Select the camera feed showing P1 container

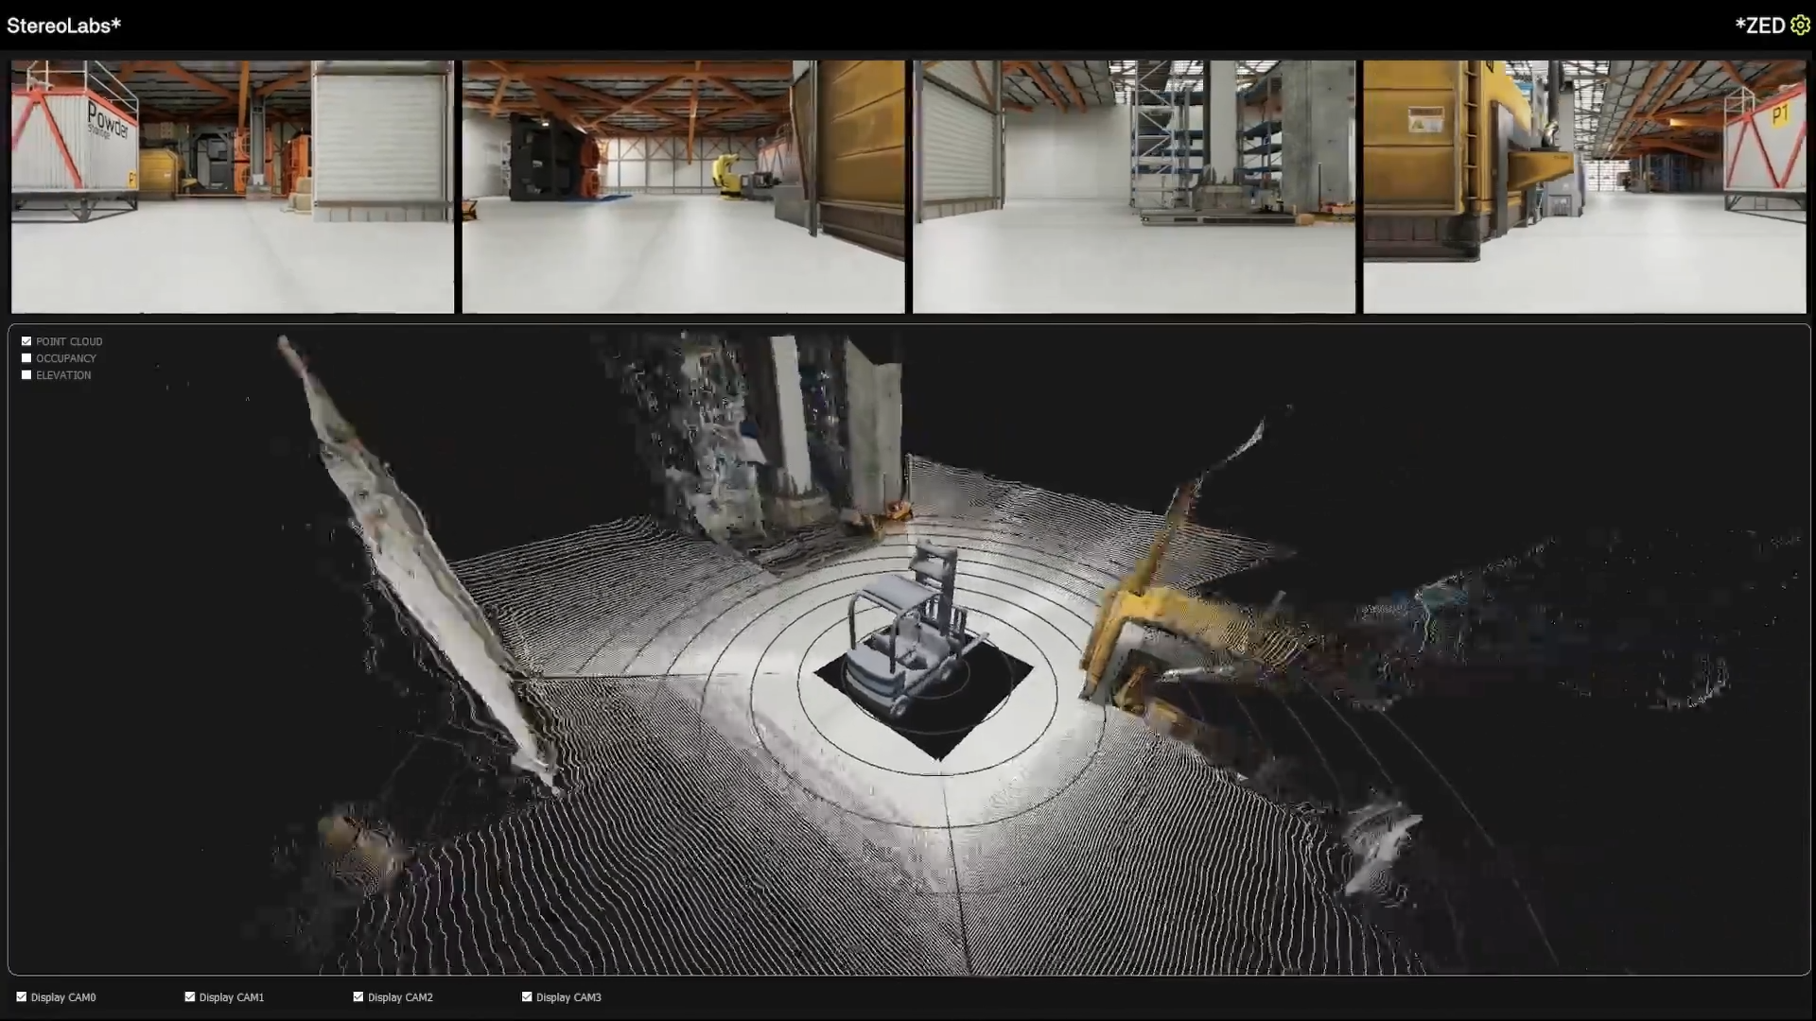click(1584, 186)
